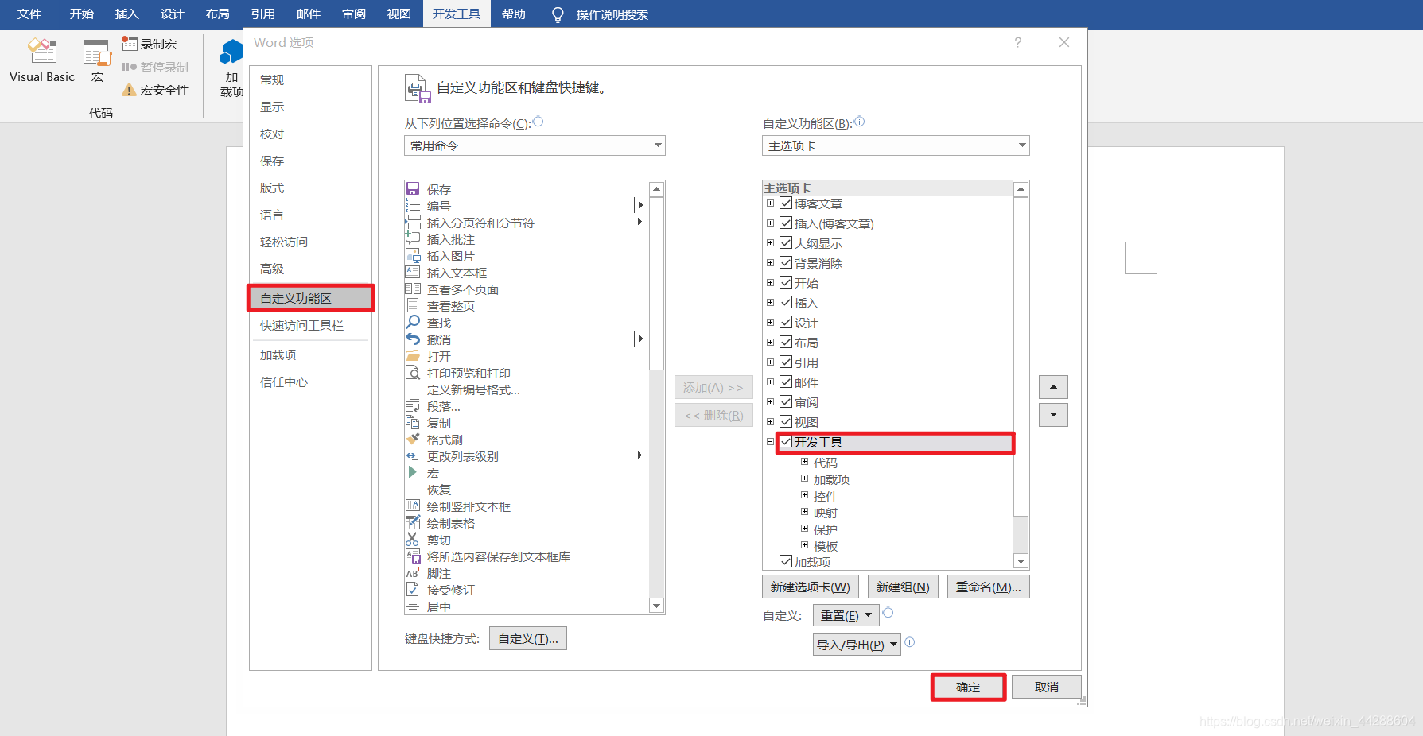Toggle the 引用 tab checkbox
The image size is (1423, 736).
tap(786, 362)
